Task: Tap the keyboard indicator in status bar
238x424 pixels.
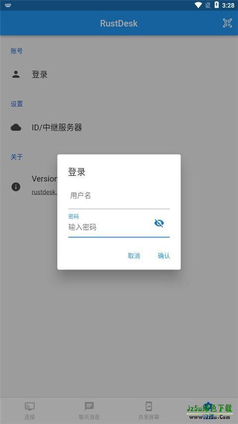Action: (8, 5)
